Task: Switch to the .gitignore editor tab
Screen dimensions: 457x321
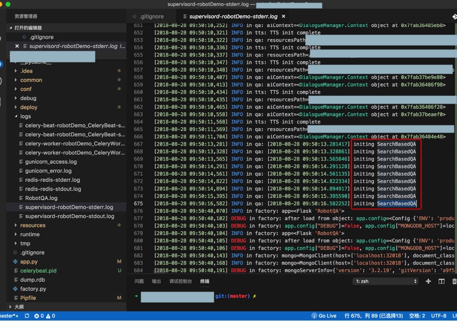Action: pos(151,16)
